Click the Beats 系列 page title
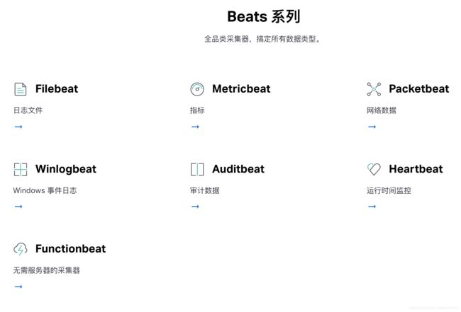 pyautogui.click(x=264, y=16)
